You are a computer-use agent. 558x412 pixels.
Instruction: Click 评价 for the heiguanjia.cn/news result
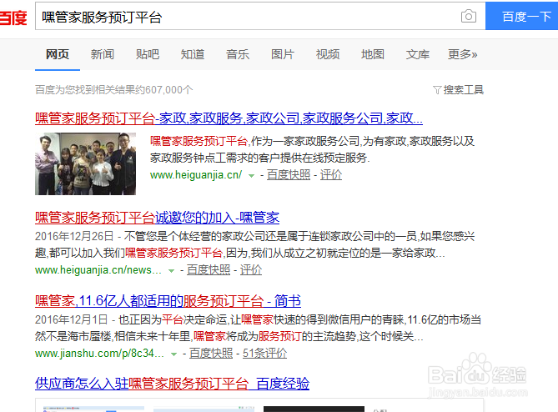pos(251,270)
